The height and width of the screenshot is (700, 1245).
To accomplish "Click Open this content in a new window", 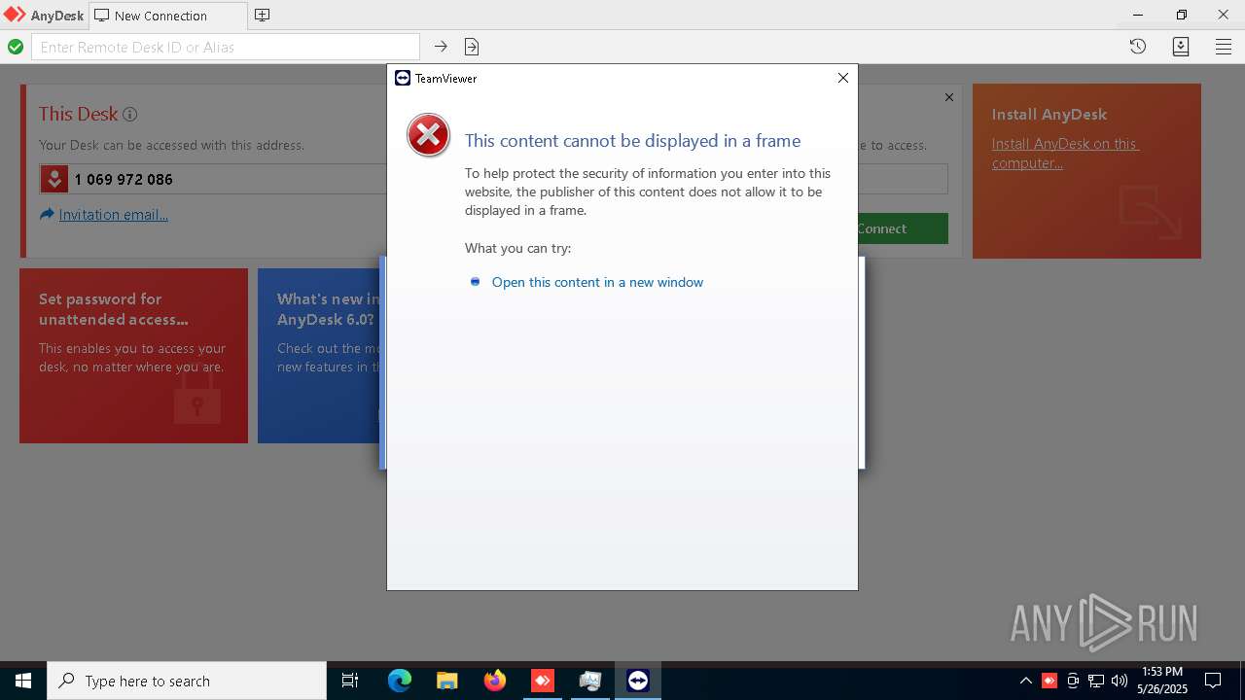I will (x=597, y=282).
